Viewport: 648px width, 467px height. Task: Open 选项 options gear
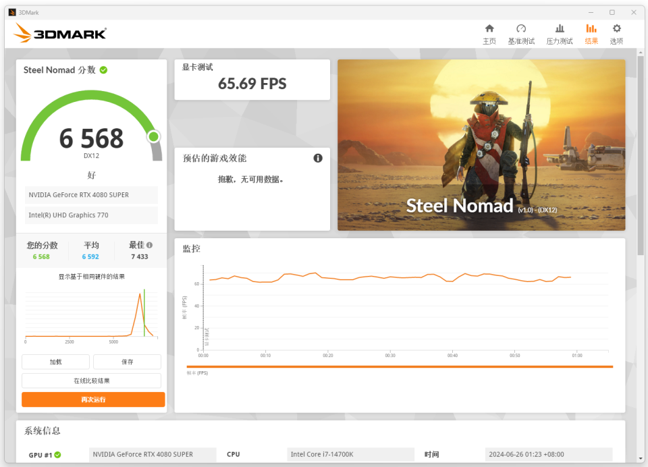click(x=616, y=34)
